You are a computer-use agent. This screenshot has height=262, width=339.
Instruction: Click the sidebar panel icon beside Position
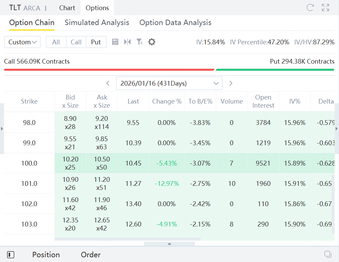pos(10,255)
